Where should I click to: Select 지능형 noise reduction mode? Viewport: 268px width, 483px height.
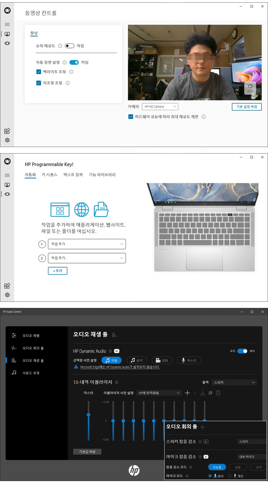(217, 467)
